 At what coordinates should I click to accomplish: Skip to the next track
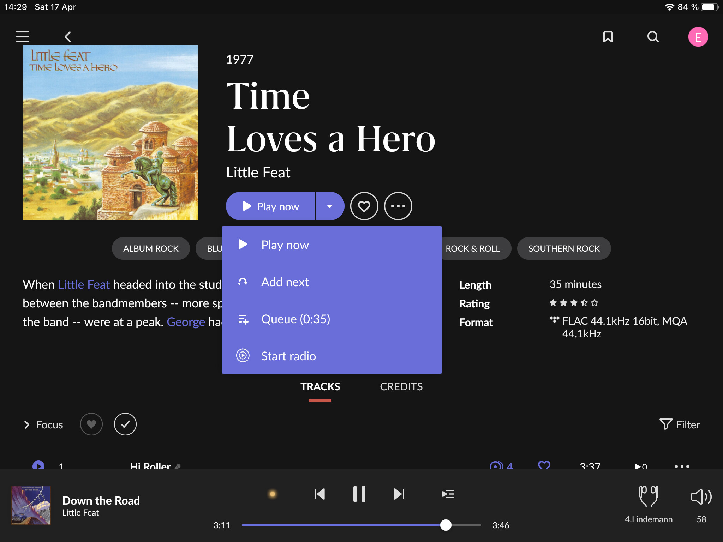(x=399, y=494)
